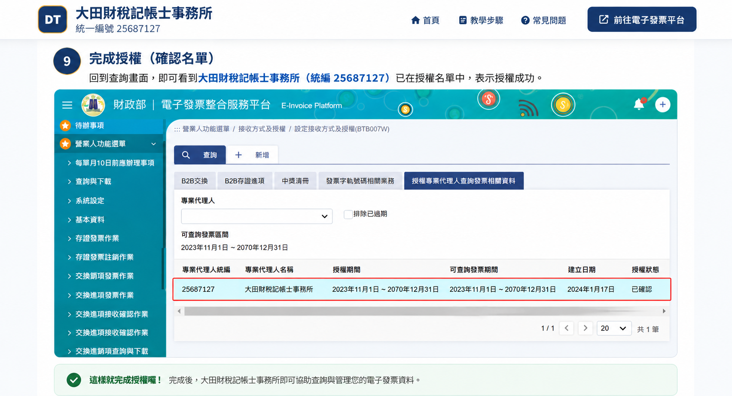Image resolution: width=732 pixels, height=396 pixels.
Task: Open 常見問題 FAQ link
Action: [543, 20]
